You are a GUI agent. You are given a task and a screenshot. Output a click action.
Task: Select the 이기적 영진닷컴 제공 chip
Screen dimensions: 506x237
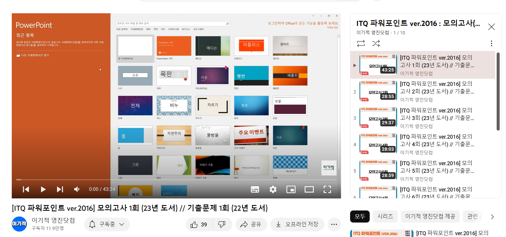click(x=430, y=216)
